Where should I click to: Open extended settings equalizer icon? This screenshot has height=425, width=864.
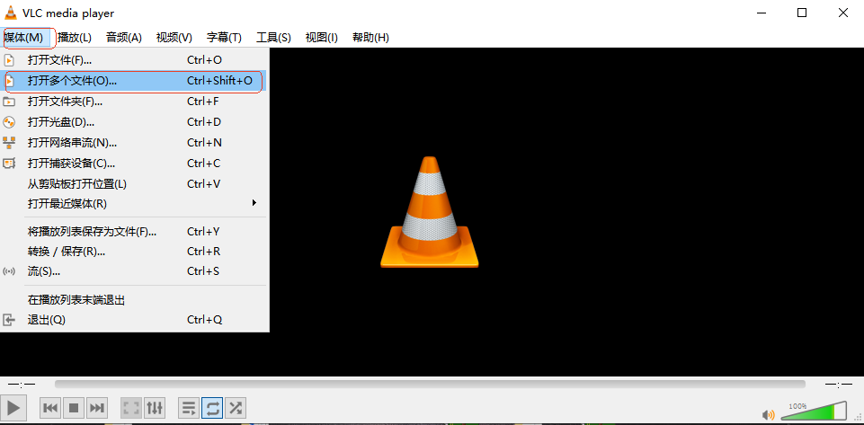pyautogui.click(x=155, y=408)
